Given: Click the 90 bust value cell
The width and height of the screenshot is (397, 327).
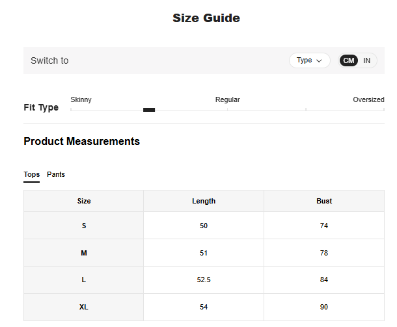Looking at the screenshot, I should pyautogui.click(x=324, y=307).
